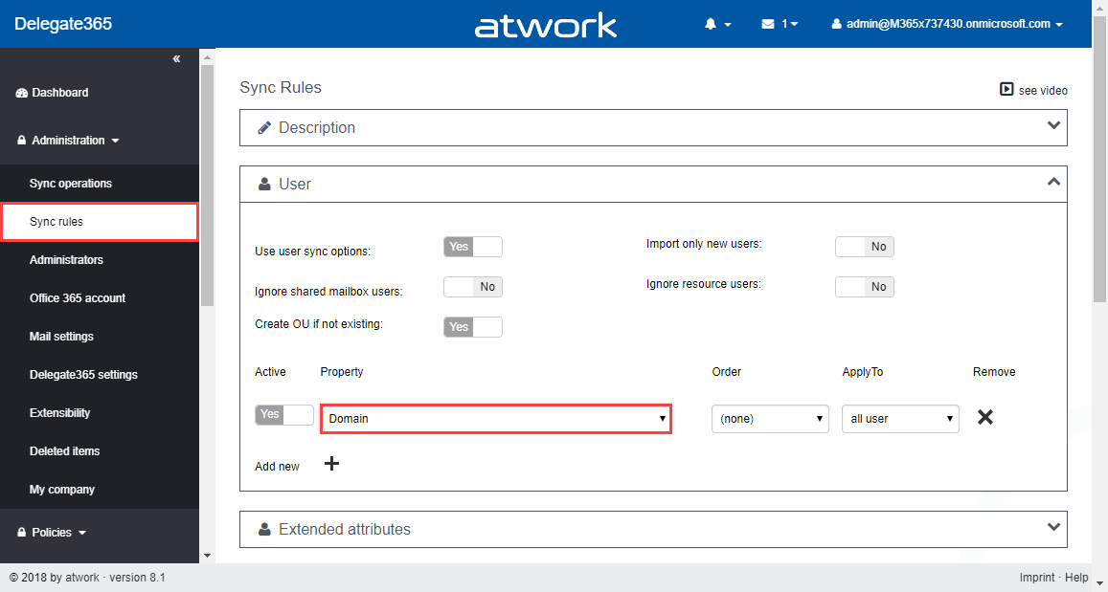Screen dimensions: 1108x592
Task: Toggle the Use user sync options switch
Action: click(473, 247)
